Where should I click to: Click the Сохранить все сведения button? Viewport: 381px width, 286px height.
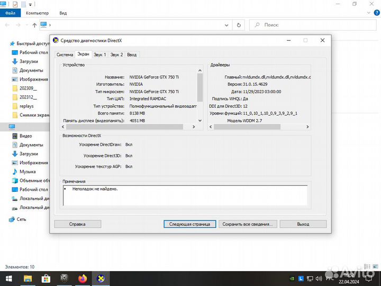[x=247, y=224]
